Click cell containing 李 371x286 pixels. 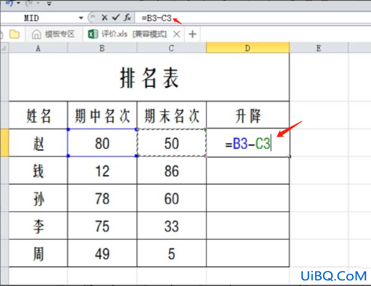coord(38,226)
